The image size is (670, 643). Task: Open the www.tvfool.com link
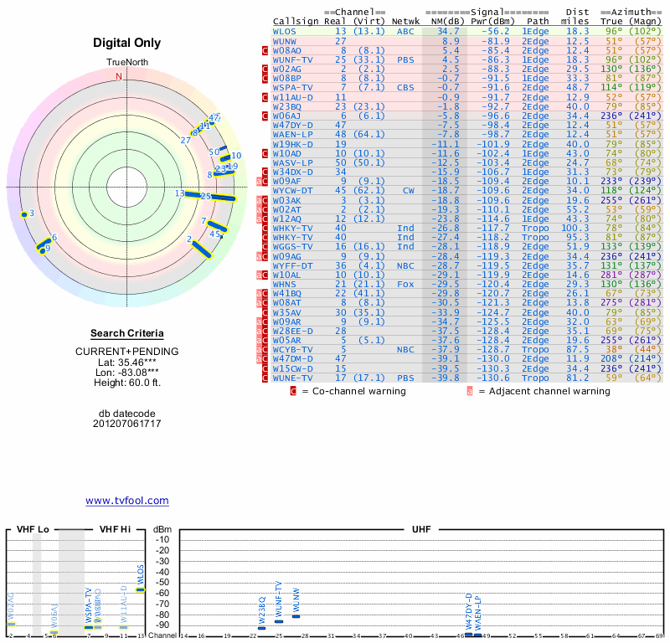click(127, 501)
